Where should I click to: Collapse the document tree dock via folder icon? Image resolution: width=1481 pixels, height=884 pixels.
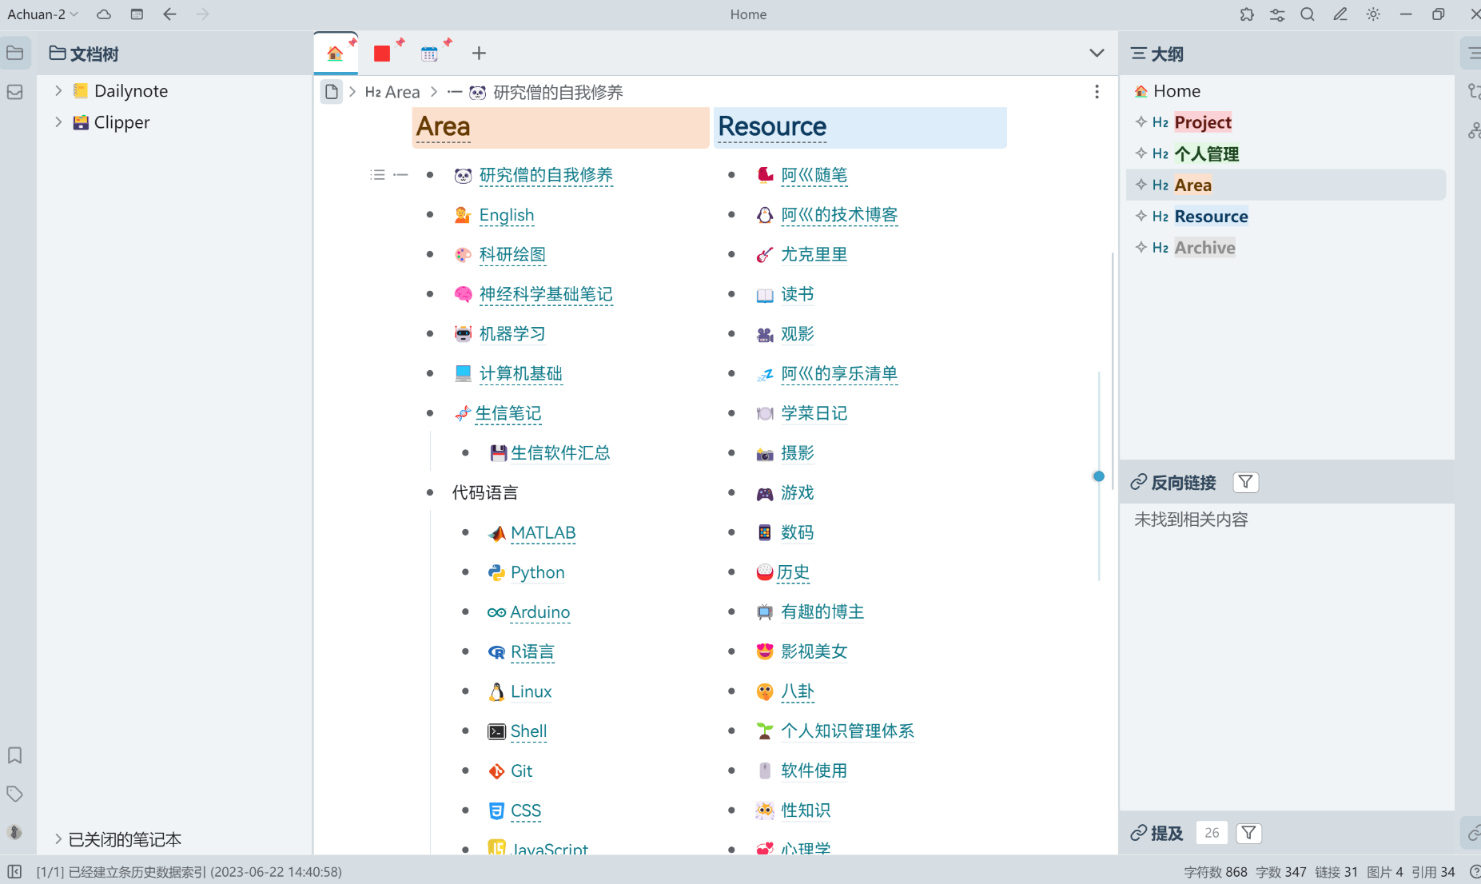click(x=14, y=52)
